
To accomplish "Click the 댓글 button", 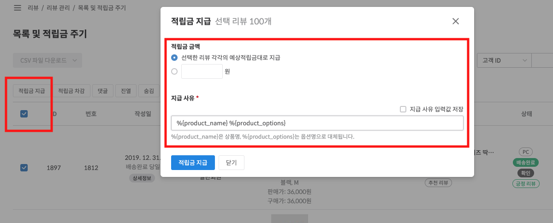I will coord(103,91).
